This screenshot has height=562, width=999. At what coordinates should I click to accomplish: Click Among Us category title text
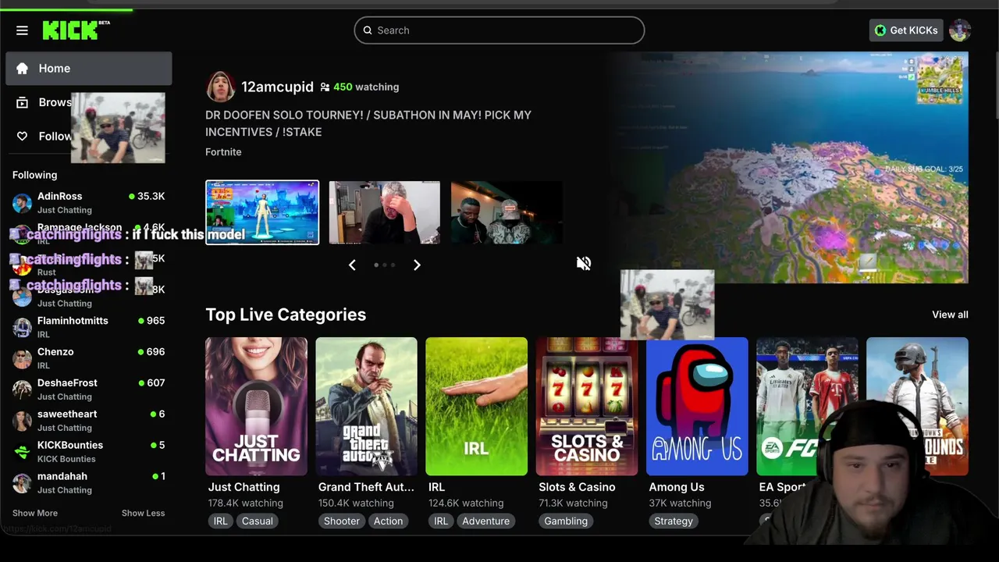(x=677, y=487)
